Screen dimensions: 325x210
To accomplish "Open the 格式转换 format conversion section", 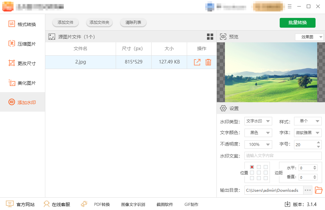I will (22, 24).
